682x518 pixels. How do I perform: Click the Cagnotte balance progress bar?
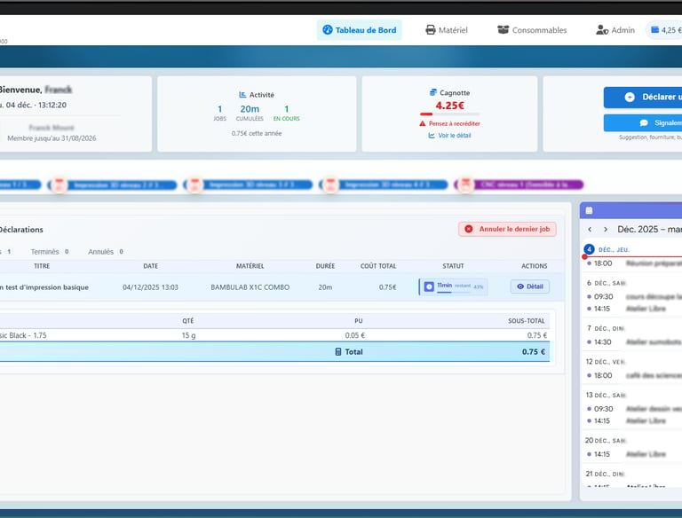tap(449, 114)
